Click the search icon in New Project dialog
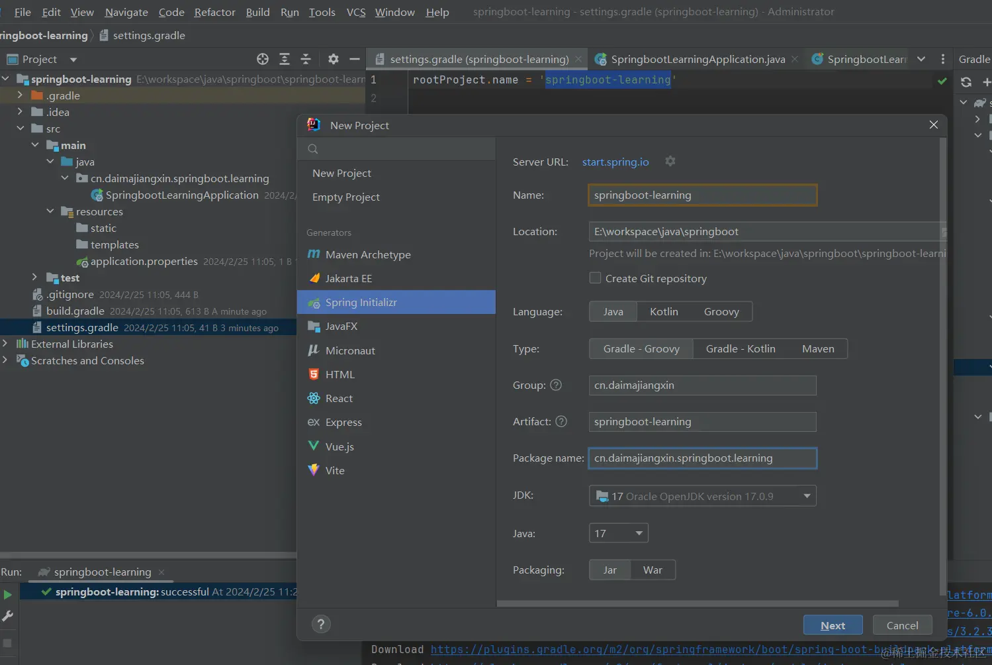 [313, 149]
